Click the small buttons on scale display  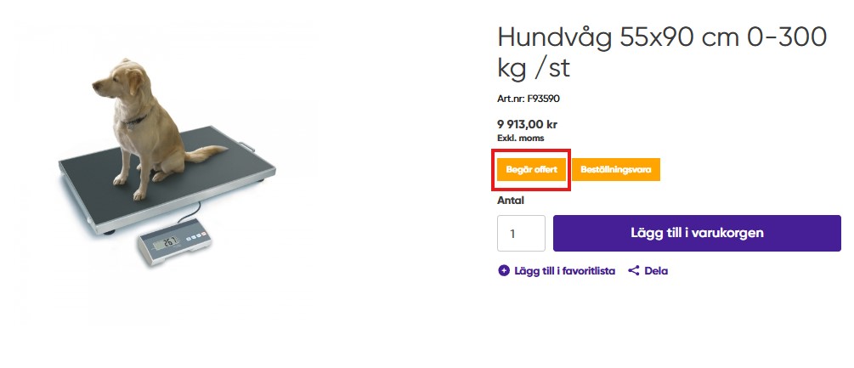click(197, 237)
